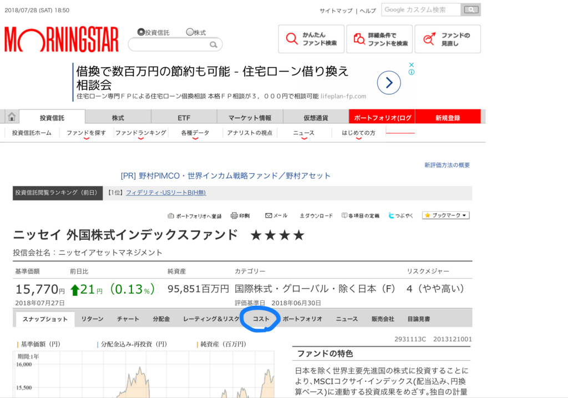Click the portfolio register icon (ポートフォリオへ登録)

tap(171, 216)
